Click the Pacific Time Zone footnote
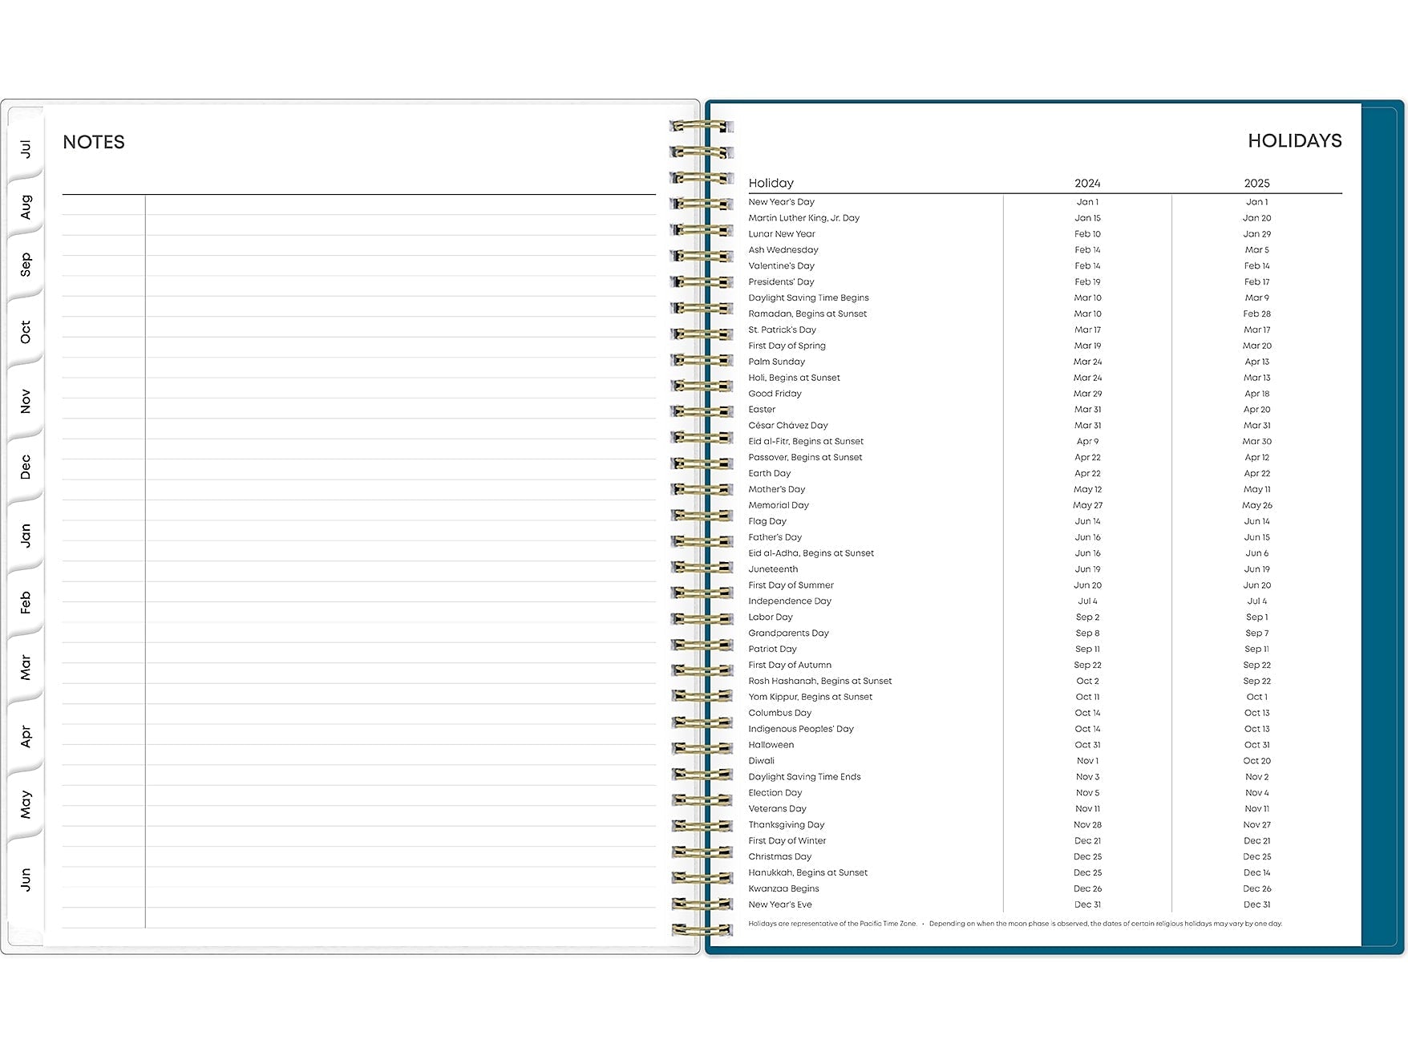Viewport: 1408px width, 1056px height. click(x=832, y=924)
